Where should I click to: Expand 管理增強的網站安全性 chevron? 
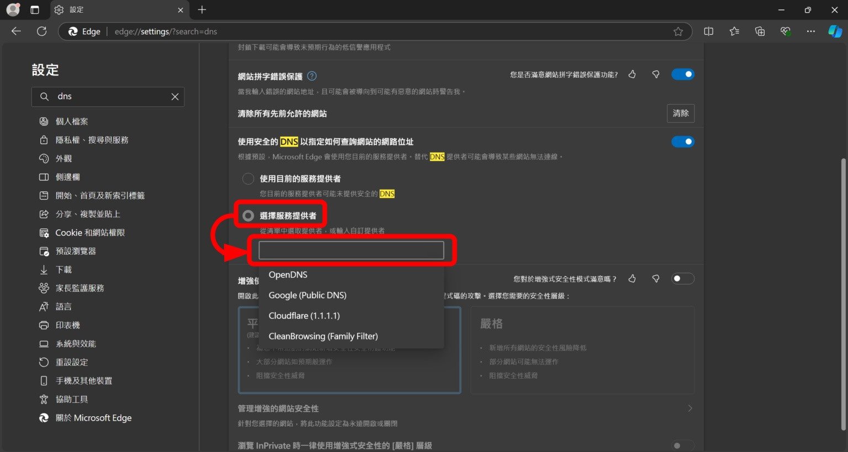click(690, 408)
